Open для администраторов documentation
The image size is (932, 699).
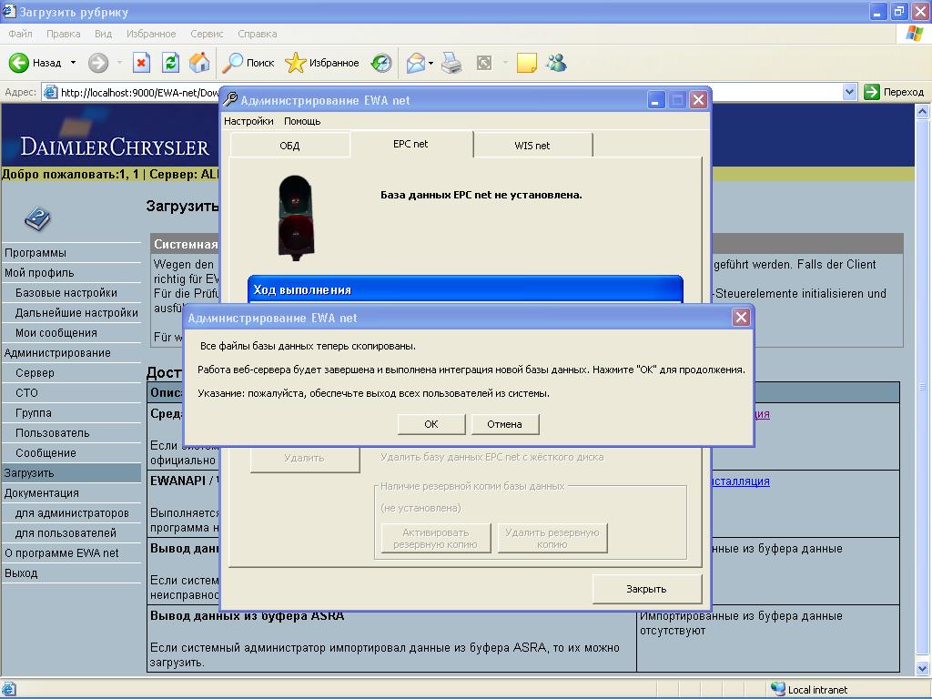71,513
